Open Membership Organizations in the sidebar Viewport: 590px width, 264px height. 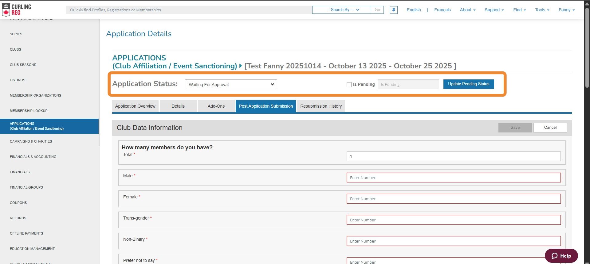[x=35, y=95]
